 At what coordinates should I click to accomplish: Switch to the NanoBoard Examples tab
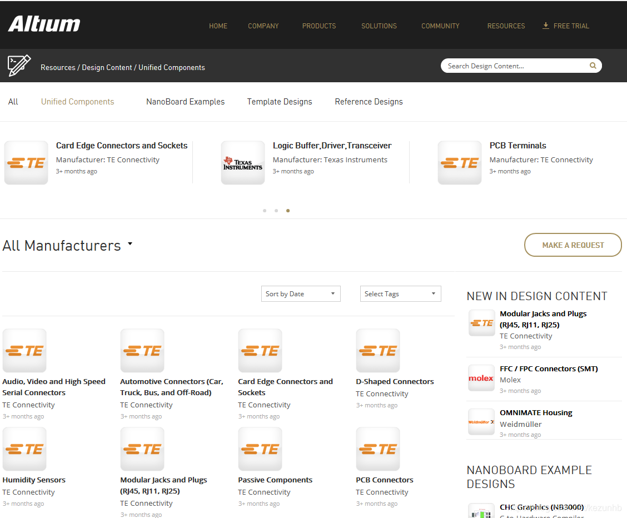pos(185,102)
